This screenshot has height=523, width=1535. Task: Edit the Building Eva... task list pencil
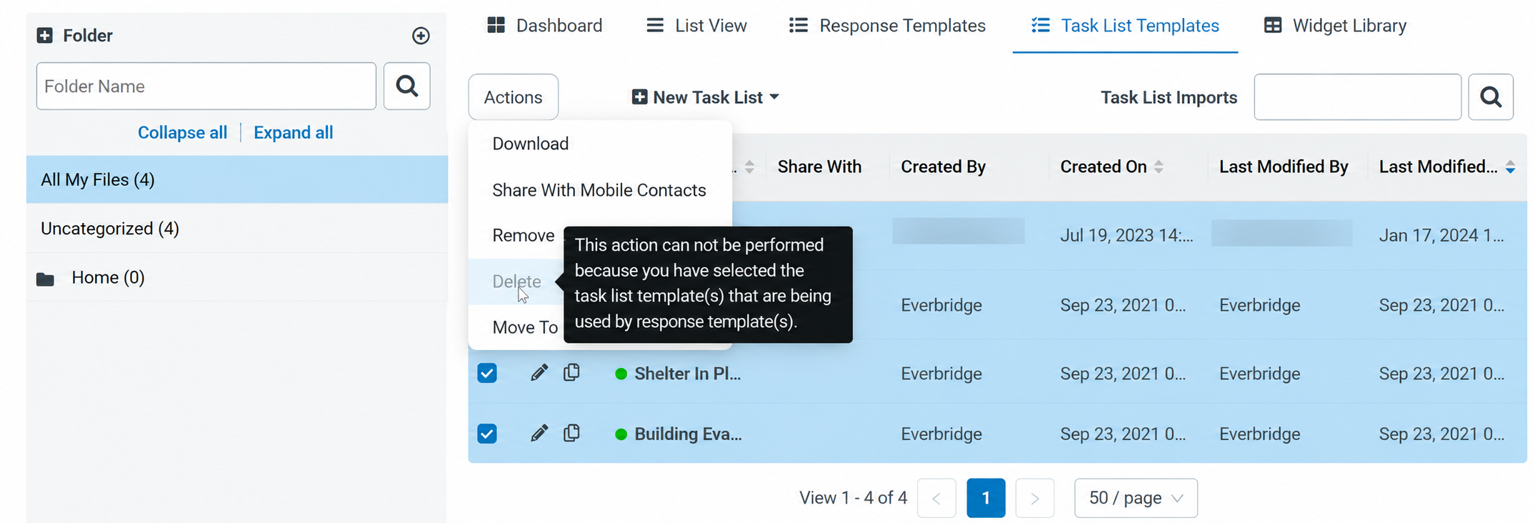click(x=539, y=433)
